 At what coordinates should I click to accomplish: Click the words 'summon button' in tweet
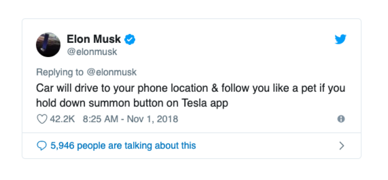pos(128,103)
